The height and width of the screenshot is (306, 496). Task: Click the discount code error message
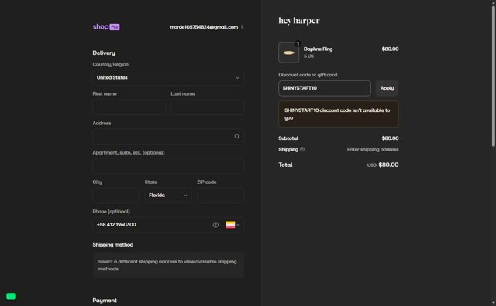pos(339,114)
